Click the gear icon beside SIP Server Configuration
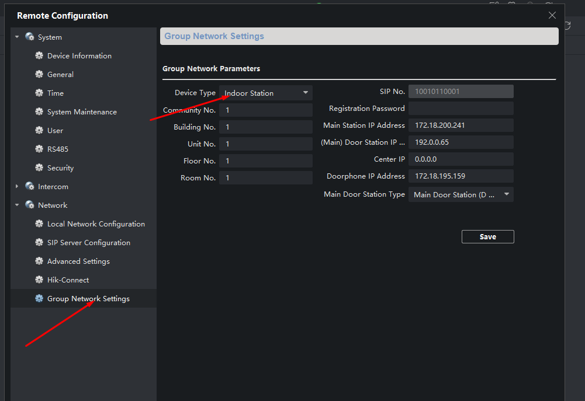 click(x=39, y=242)
